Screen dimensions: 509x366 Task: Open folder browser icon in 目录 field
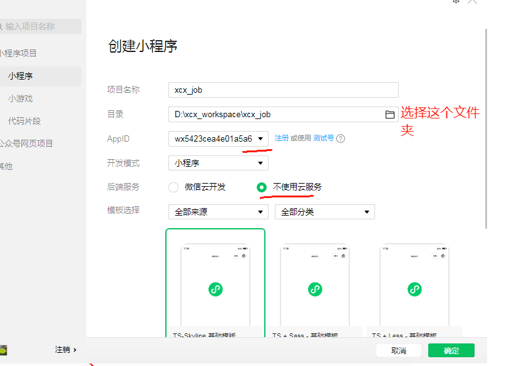(389, 115)
